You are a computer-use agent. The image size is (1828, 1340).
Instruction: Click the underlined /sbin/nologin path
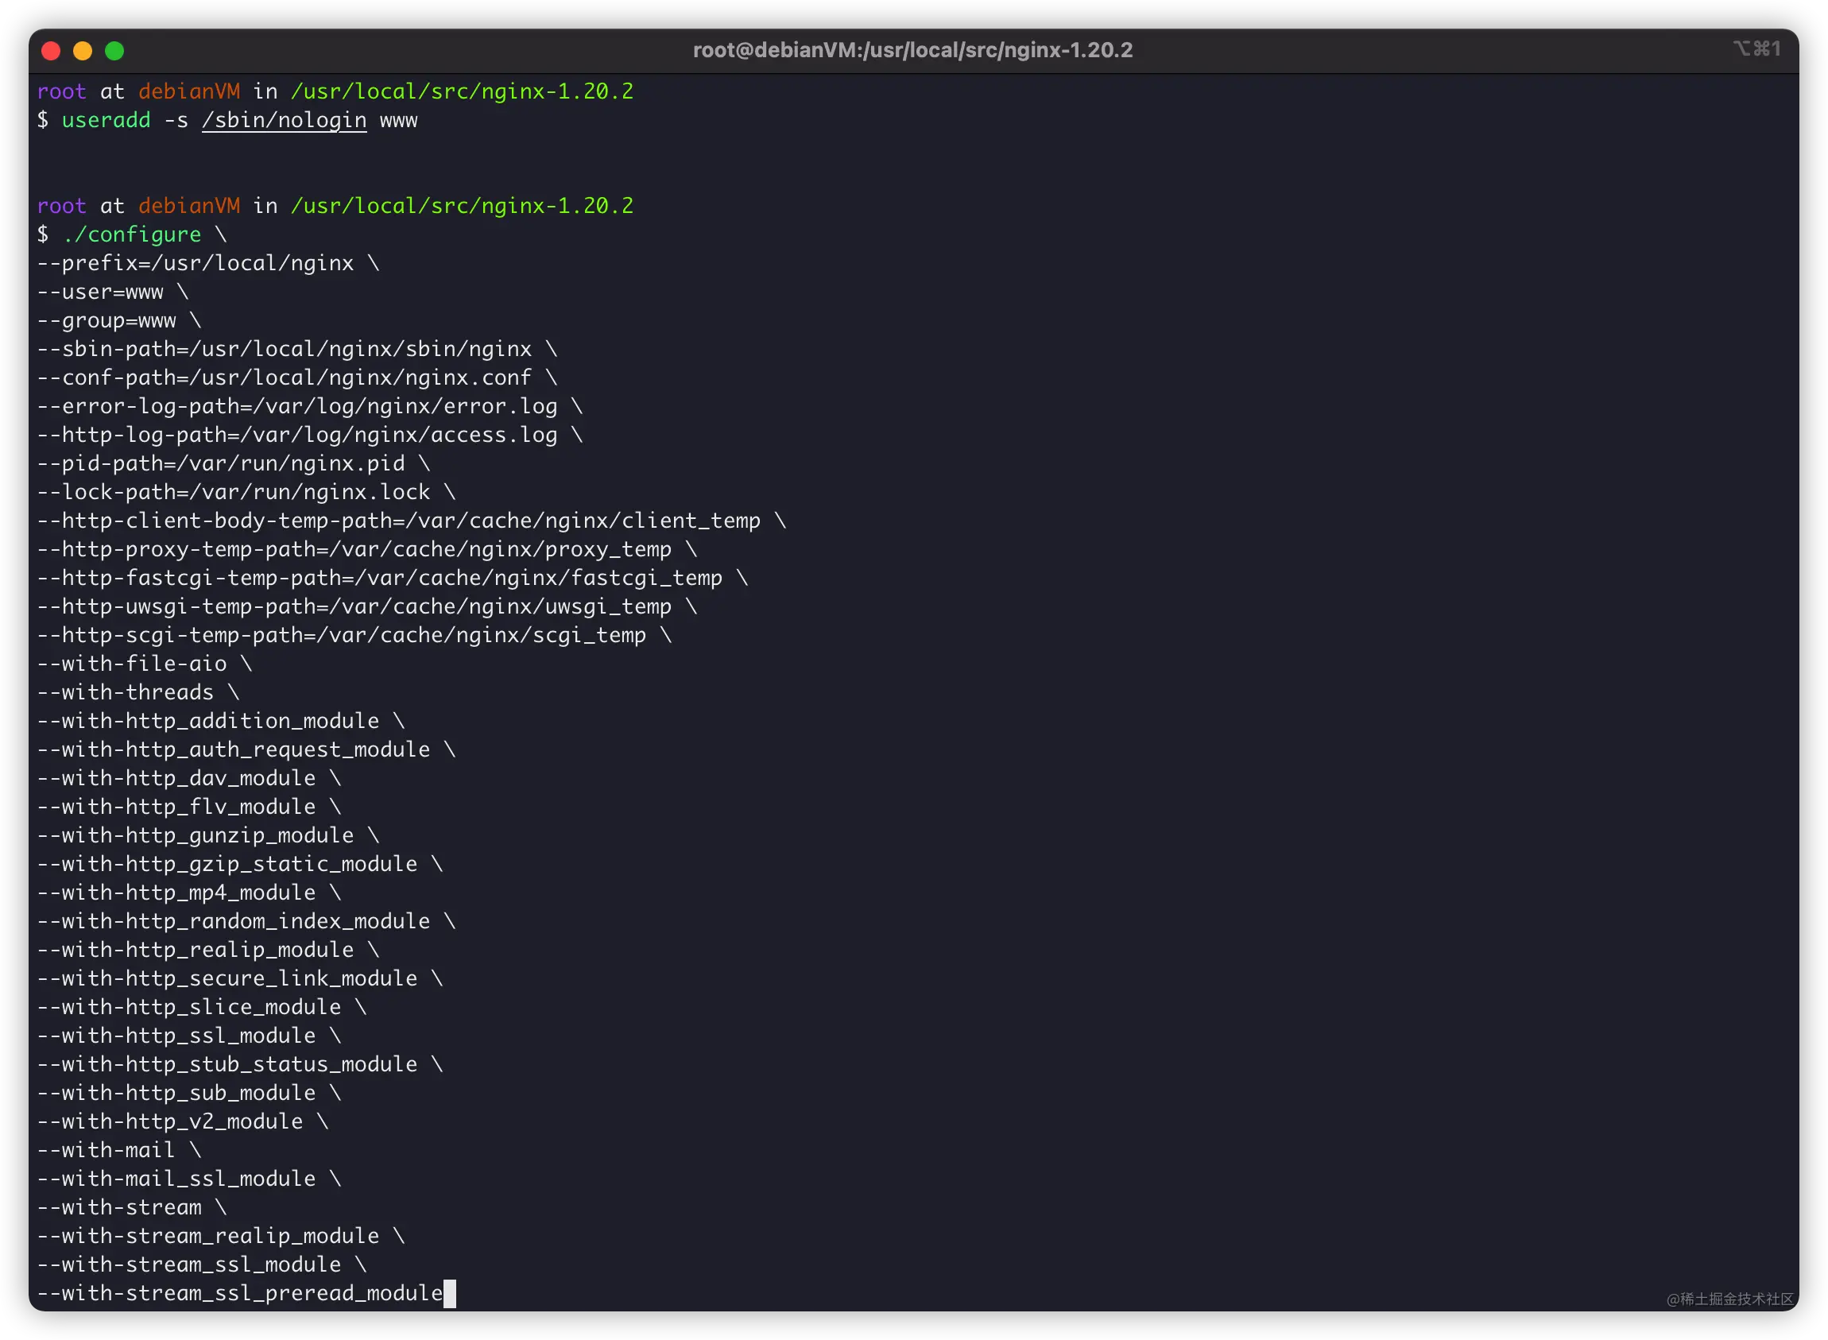click(285, 120)
